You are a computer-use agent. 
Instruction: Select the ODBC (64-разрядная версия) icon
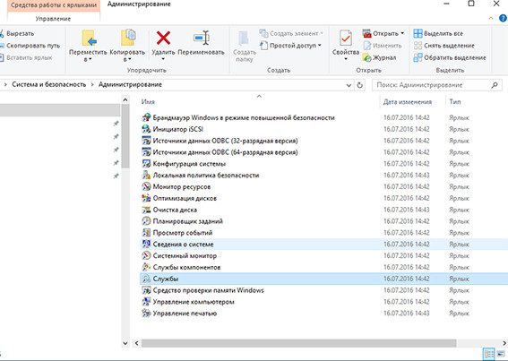click(x=146, y=152)
